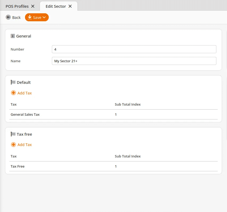Close the Edit Sector tab

coord(70,6)
